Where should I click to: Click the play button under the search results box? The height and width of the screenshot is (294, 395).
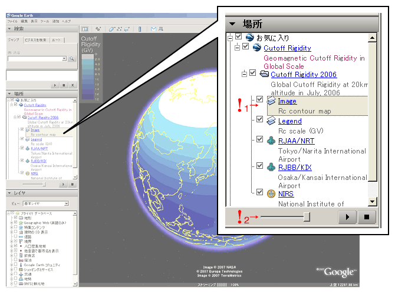(55, 85)
